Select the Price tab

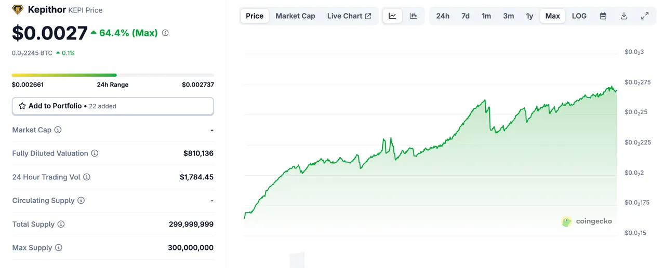click(x=255, y=16)
